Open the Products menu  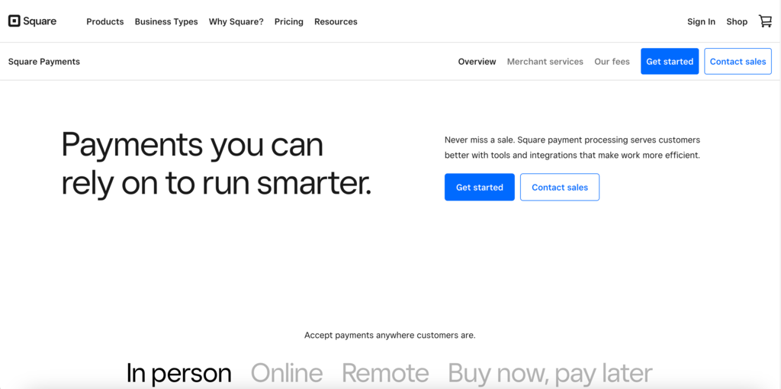pyautogui.click(x=105, y=21)
